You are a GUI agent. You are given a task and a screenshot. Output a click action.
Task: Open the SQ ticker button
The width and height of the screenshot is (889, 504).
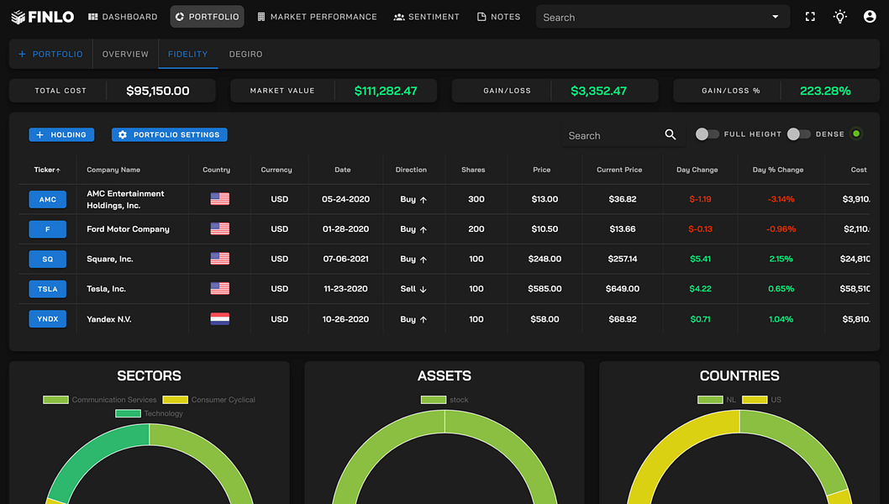[48, 259]
